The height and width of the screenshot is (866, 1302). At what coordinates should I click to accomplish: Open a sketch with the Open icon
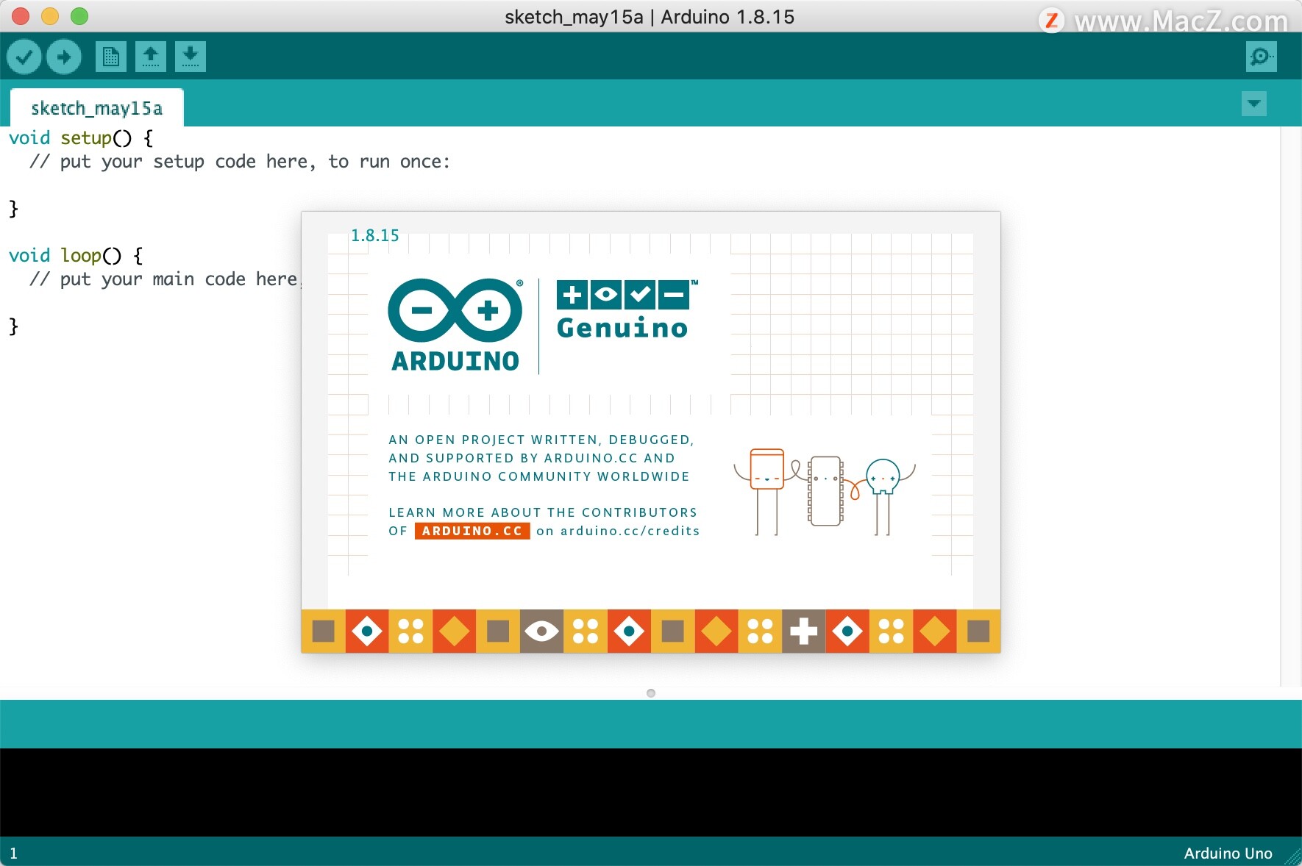pyautogui.click(x=151, y=57)
